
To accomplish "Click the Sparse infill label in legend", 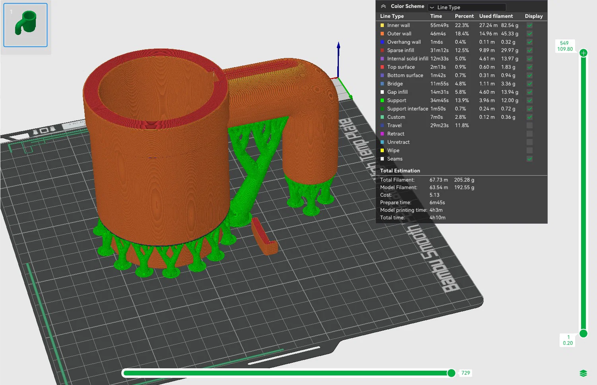I will (x=401, y=50).
